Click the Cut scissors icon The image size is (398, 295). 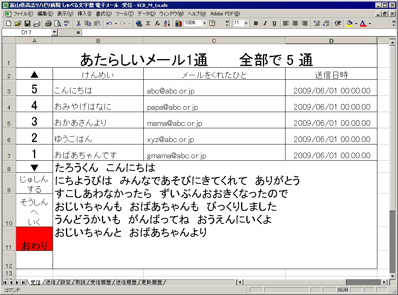coord(79,23)
